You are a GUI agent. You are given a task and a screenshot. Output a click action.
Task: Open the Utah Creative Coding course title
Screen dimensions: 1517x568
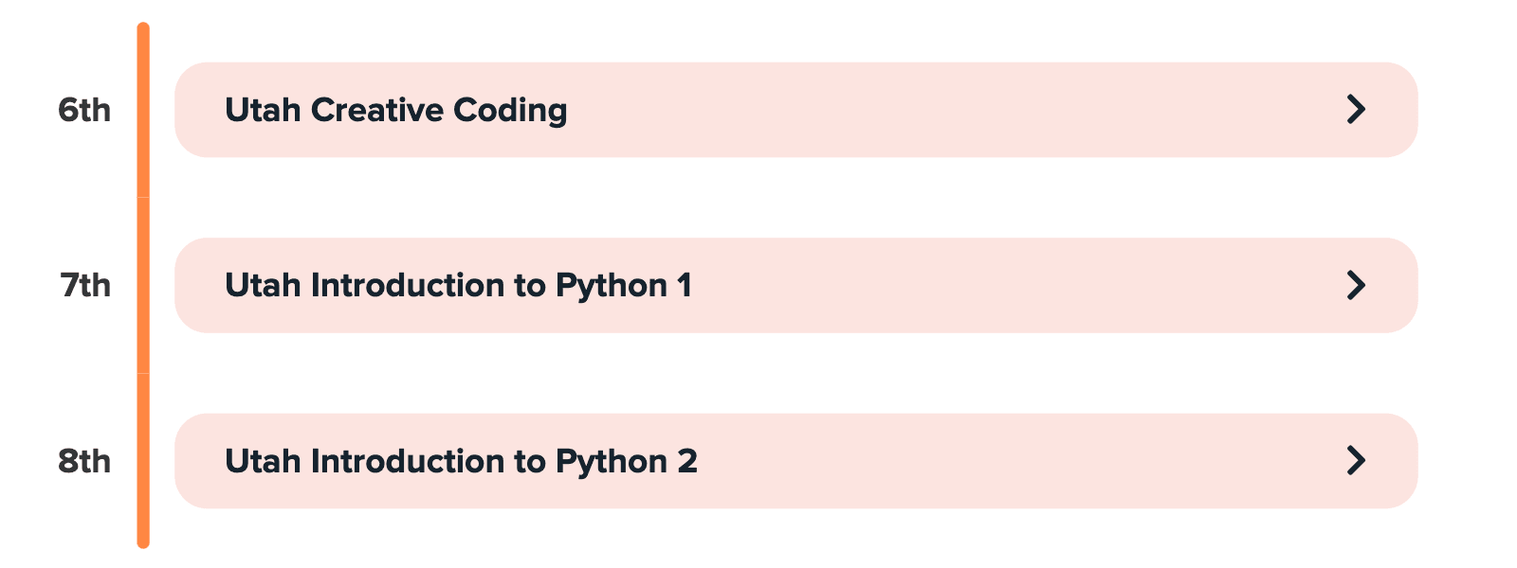tap(395, 110)
